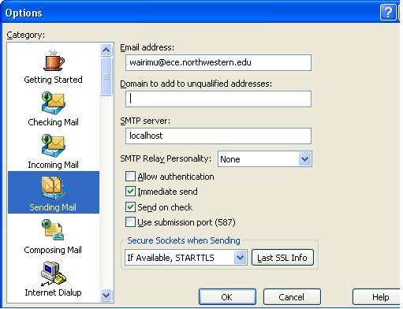The image size is (403, 309).
Task: Select the Checking Mail category icon
Action: point(53,103)
